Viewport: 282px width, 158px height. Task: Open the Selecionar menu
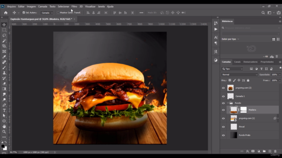point(63,7)
